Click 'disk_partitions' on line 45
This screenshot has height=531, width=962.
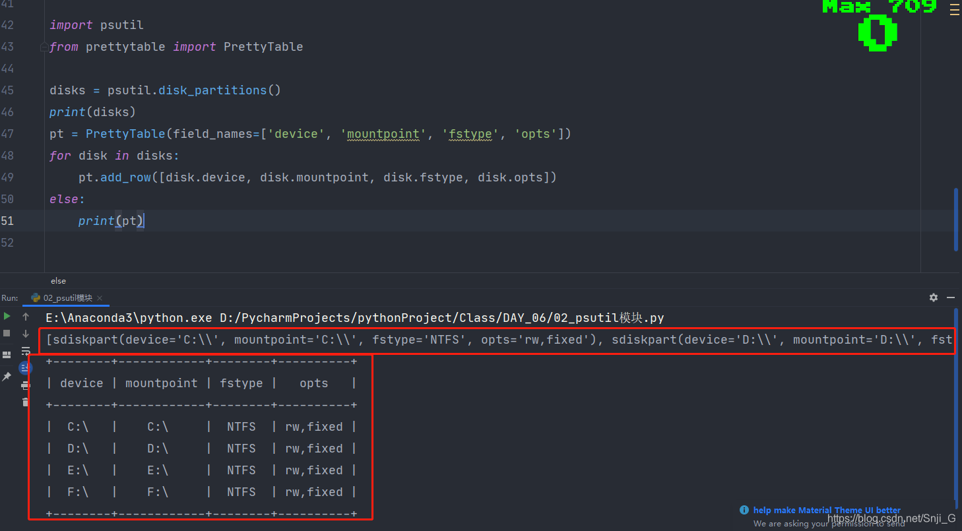tap(212, 90)
